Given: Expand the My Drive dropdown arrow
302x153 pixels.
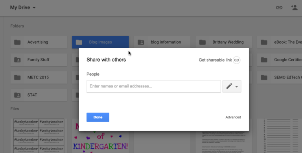Looking at the screenshot, I should [x=34, y=8].
